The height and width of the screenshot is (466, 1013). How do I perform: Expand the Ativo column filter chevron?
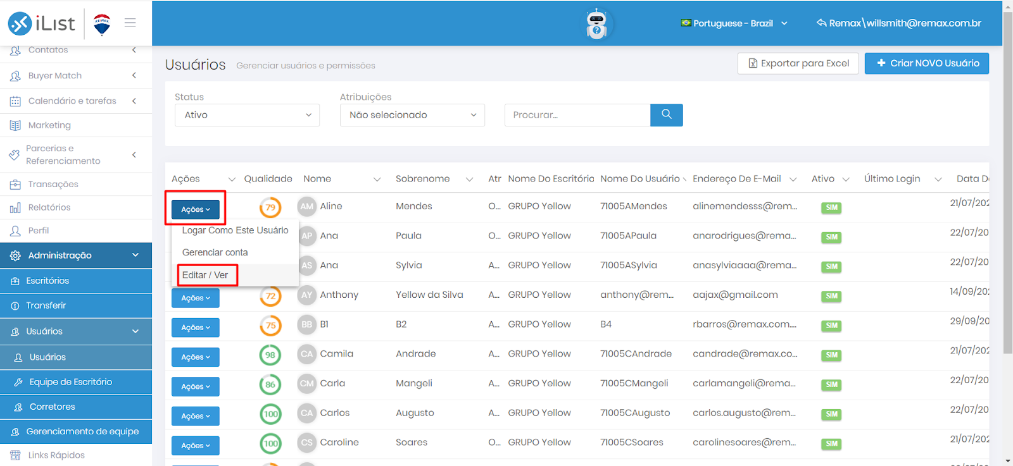(846, 180)
